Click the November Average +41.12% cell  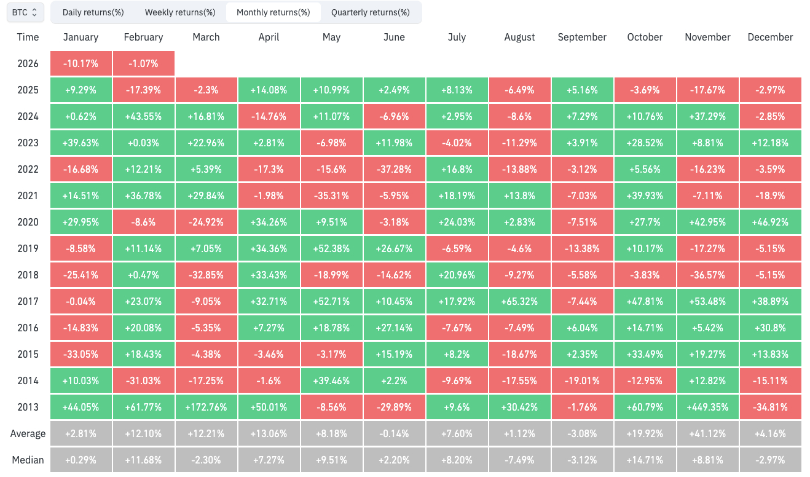(x=708, y=433)
